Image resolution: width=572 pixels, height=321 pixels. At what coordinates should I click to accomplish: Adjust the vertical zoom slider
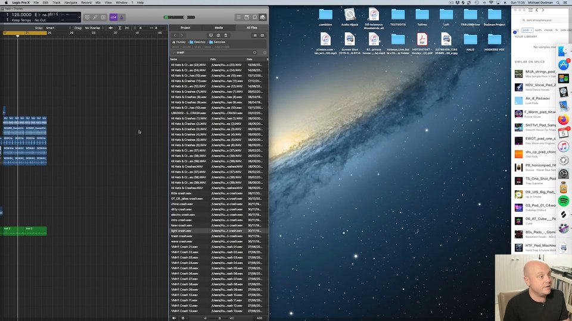click(141, 28)
